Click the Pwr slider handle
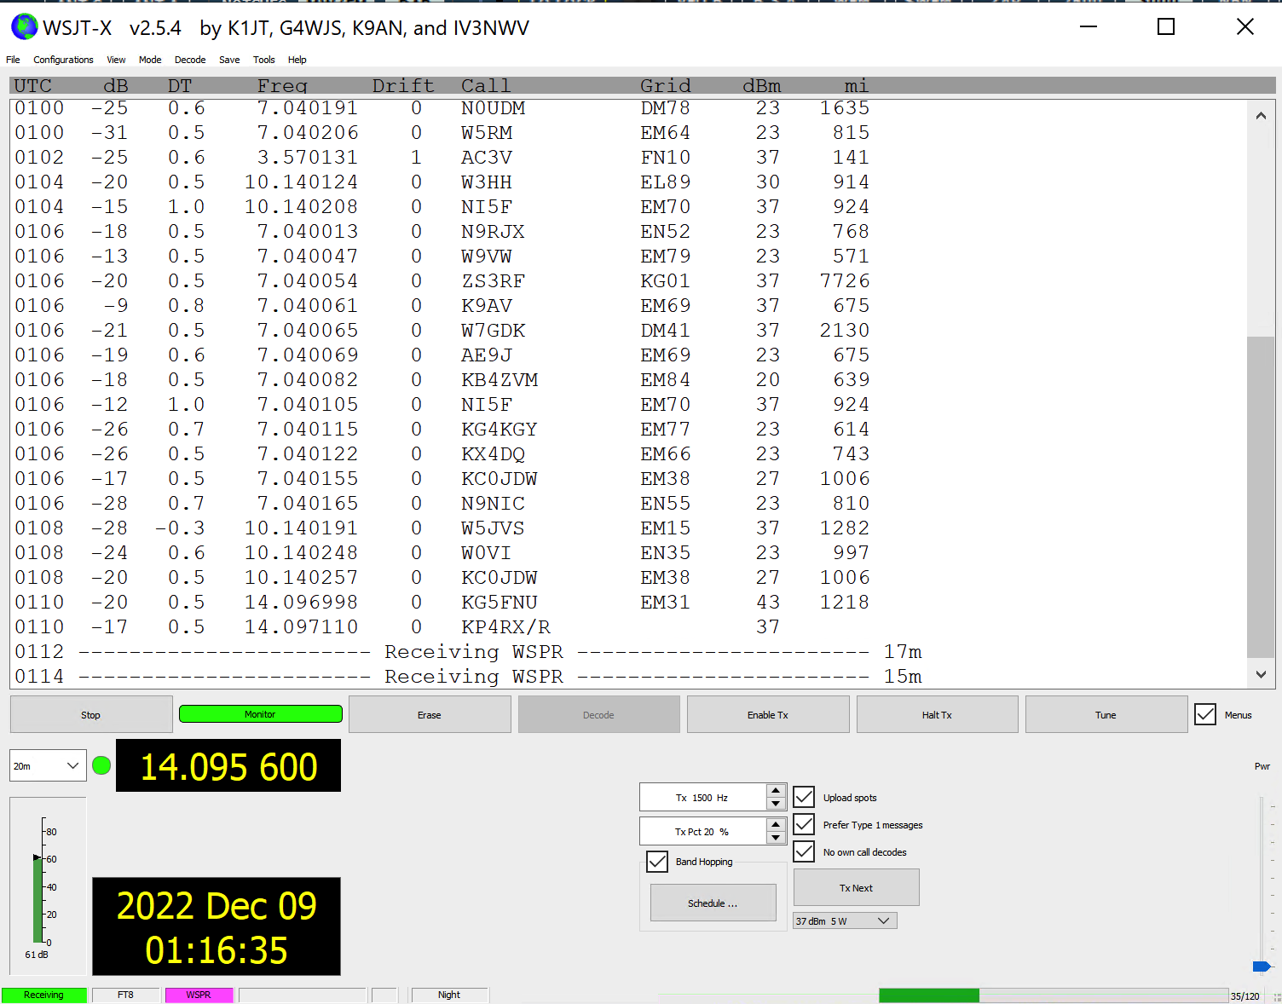The width and height of the screenshot is (1282, 1004). click(x=1262, y=966)
